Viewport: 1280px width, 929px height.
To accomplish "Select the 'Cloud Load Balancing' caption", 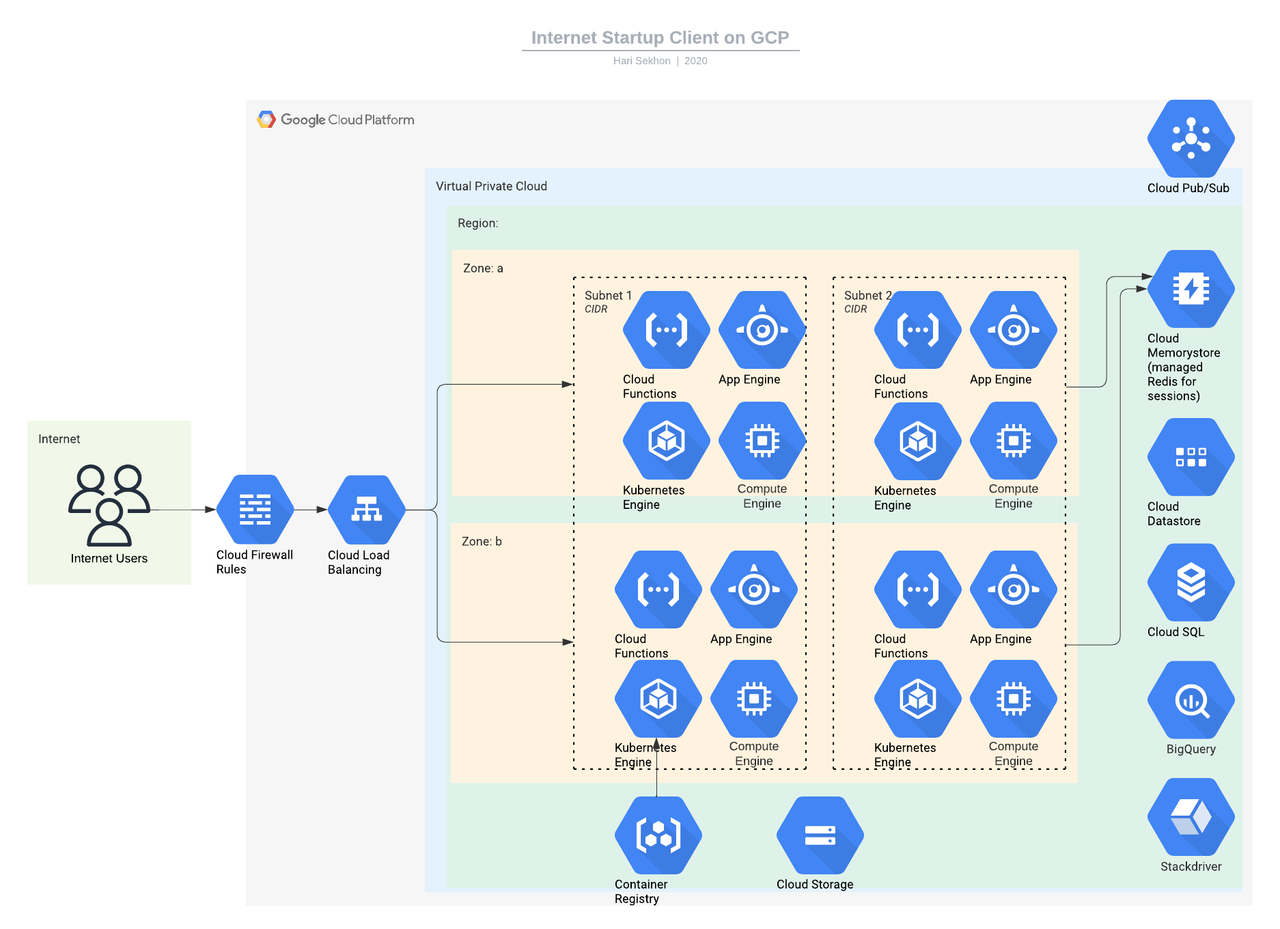I will coord(359,562).
